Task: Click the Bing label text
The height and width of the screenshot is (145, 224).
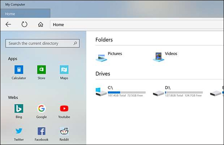Action: pyautogui.click(x=19, y=117)
